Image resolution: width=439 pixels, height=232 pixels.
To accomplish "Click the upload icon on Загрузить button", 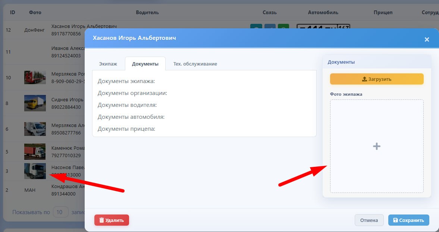I will point(364,79).
